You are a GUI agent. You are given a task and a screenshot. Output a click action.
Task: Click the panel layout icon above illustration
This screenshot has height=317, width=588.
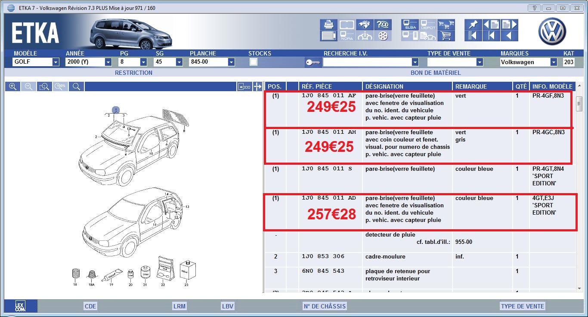(x=244, y=86)
